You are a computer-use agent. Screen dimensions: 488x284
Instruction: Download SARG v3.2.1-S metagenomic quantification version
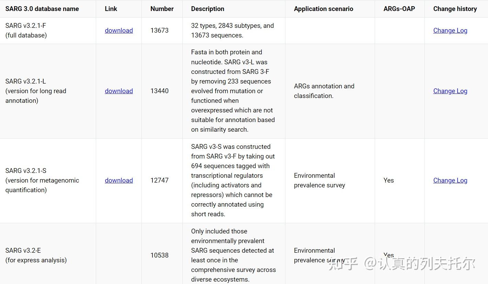[x=119, y=180]
